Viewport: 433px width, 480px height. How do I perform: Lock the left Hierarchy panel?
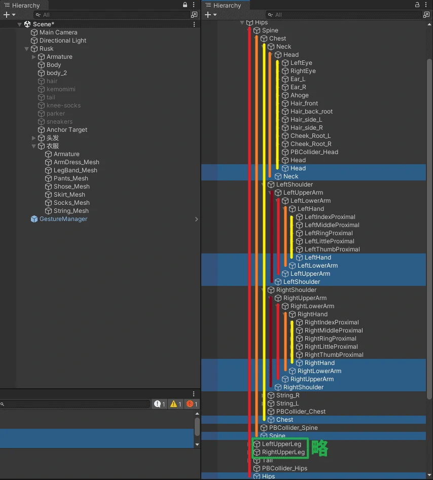point(185,5)
